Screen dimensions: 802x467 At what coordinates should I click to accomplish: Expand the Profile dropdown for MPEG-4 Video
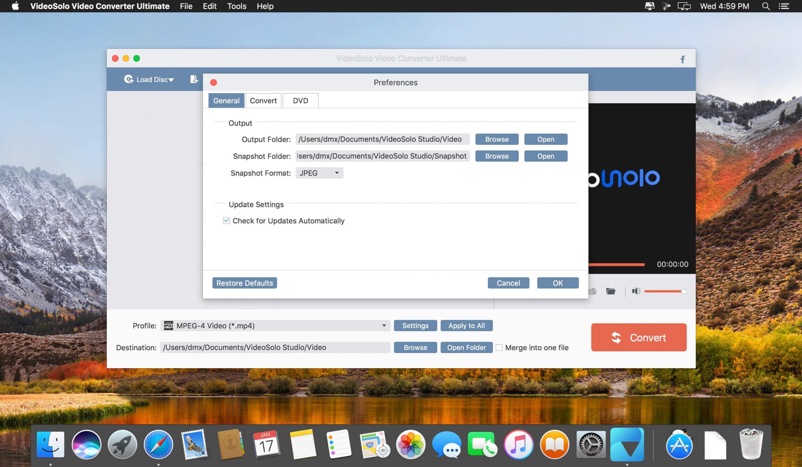384,325
